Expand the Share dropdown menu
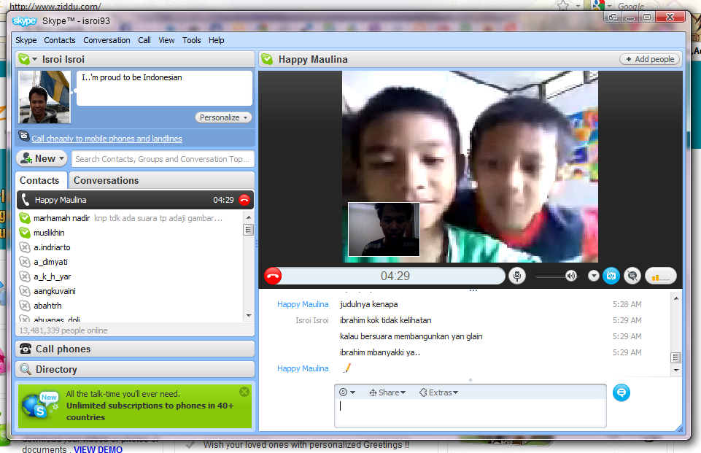701x453 pixels. pos(387,392)
